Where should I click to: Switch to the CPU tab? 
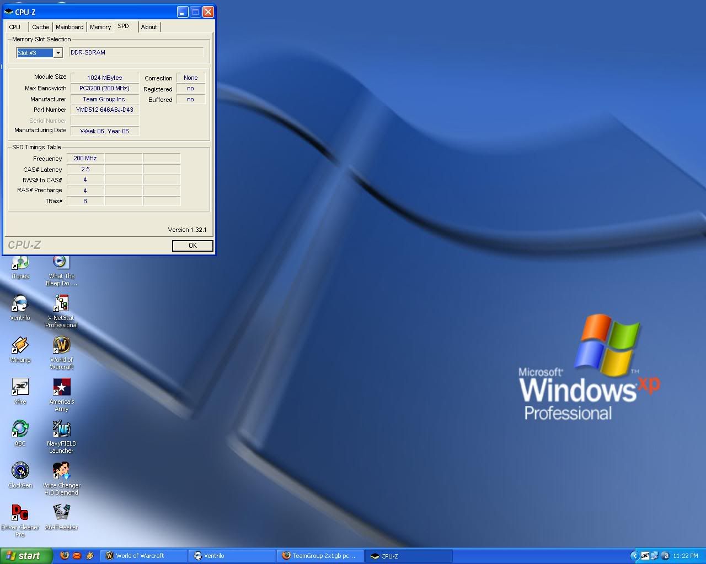click(x=15, y=27)
